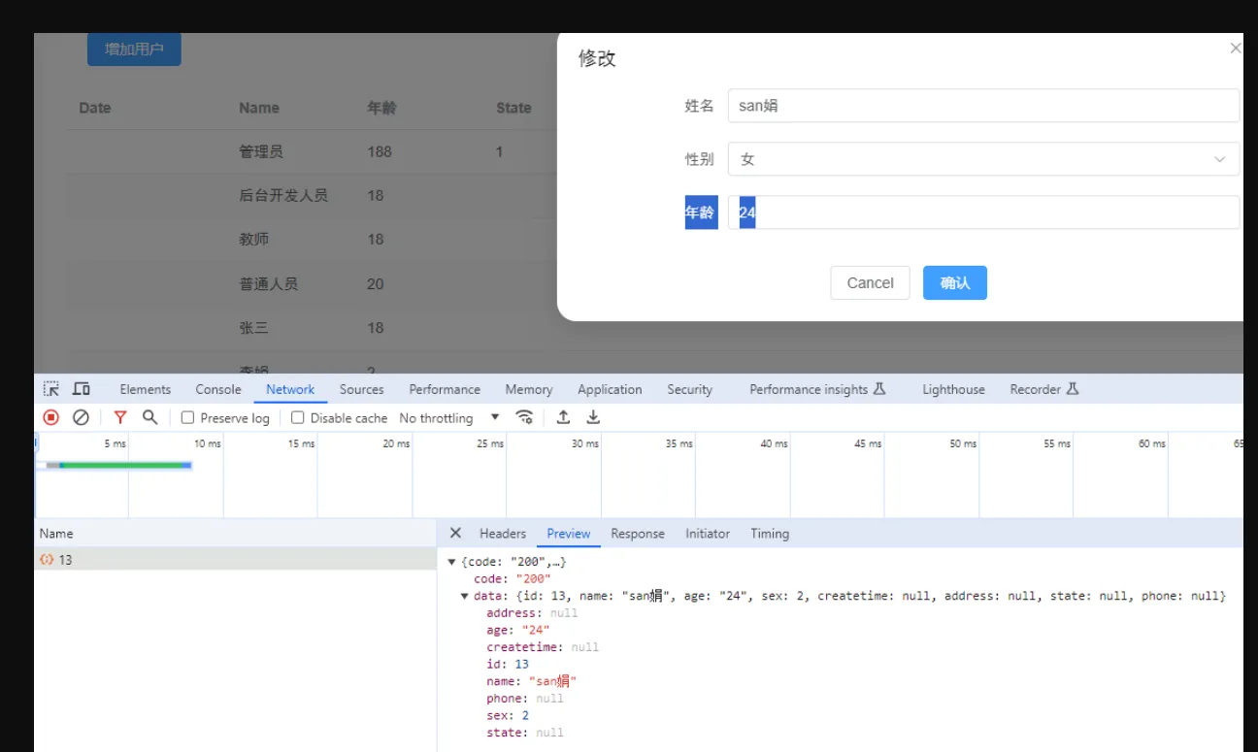This screenshot has width=1258, height=752.
Task: Click the 增加用户 add user button
Action: pos(134,49)
